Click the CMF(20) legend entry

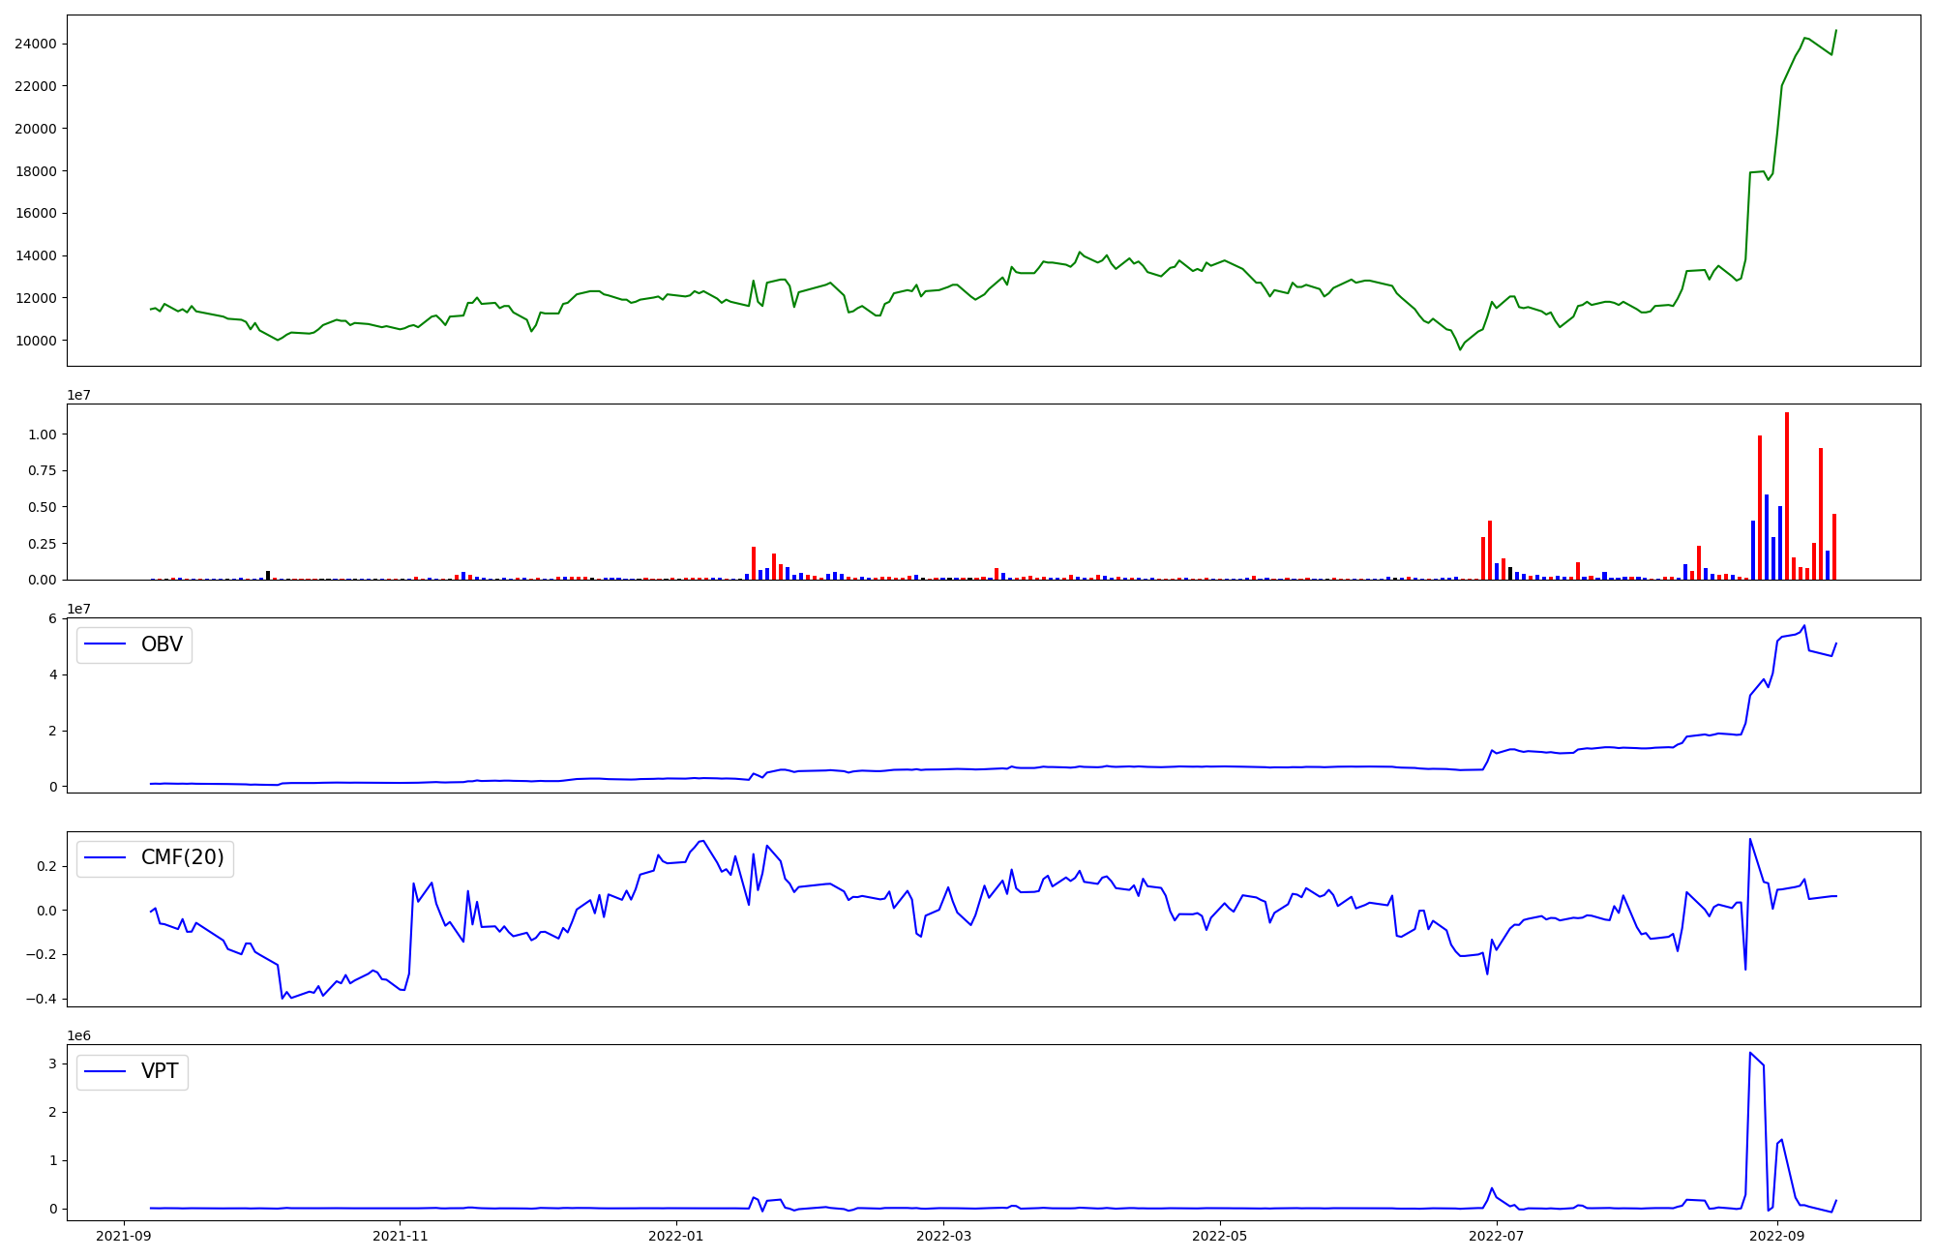point(182,857)
